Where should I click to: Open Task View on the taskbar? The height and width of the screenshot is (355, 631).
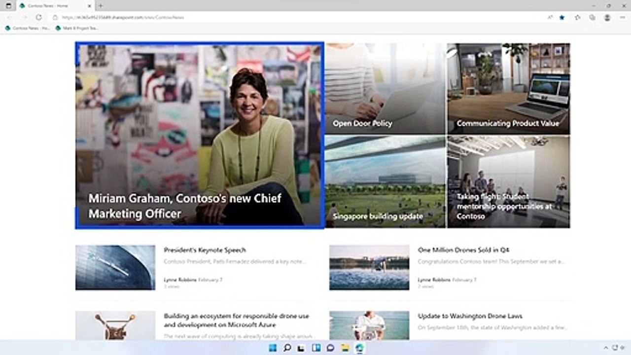[x=301, y=348]
